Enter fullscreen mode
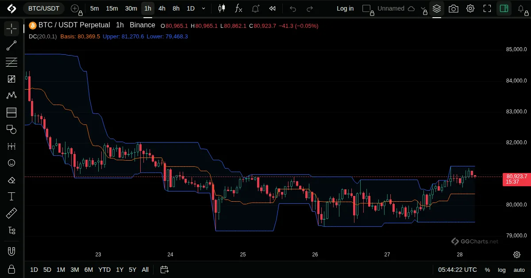531x278 pixels. coord(487,8)
